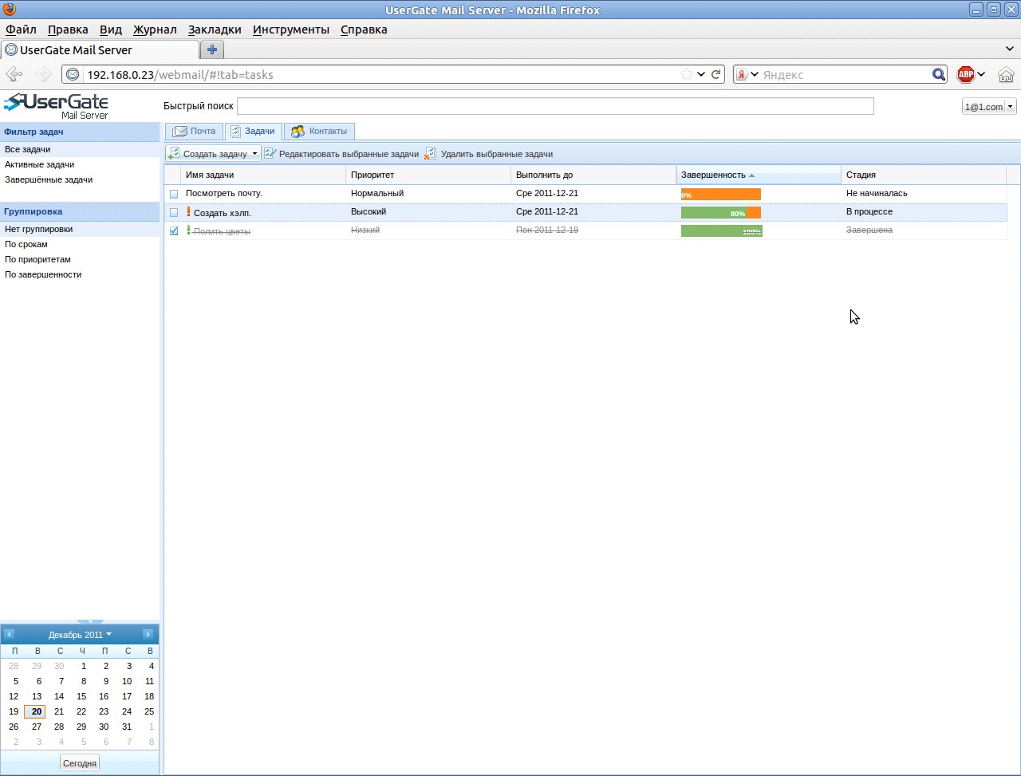This screenshot has width=1021, height=776.
Task: Click the 80% progress bar of Создать хэлп
Action: click(x=721, y=213)
